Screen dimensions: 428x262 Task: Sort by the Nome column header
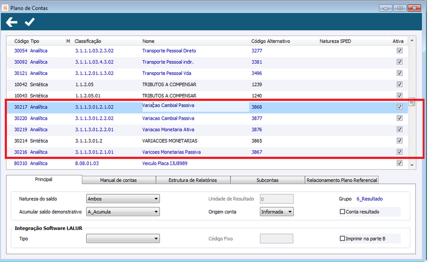click(148, 41)
